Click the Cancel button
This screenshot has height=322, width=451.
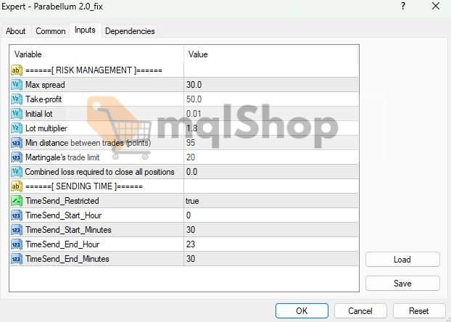click(x=360, y=311)
